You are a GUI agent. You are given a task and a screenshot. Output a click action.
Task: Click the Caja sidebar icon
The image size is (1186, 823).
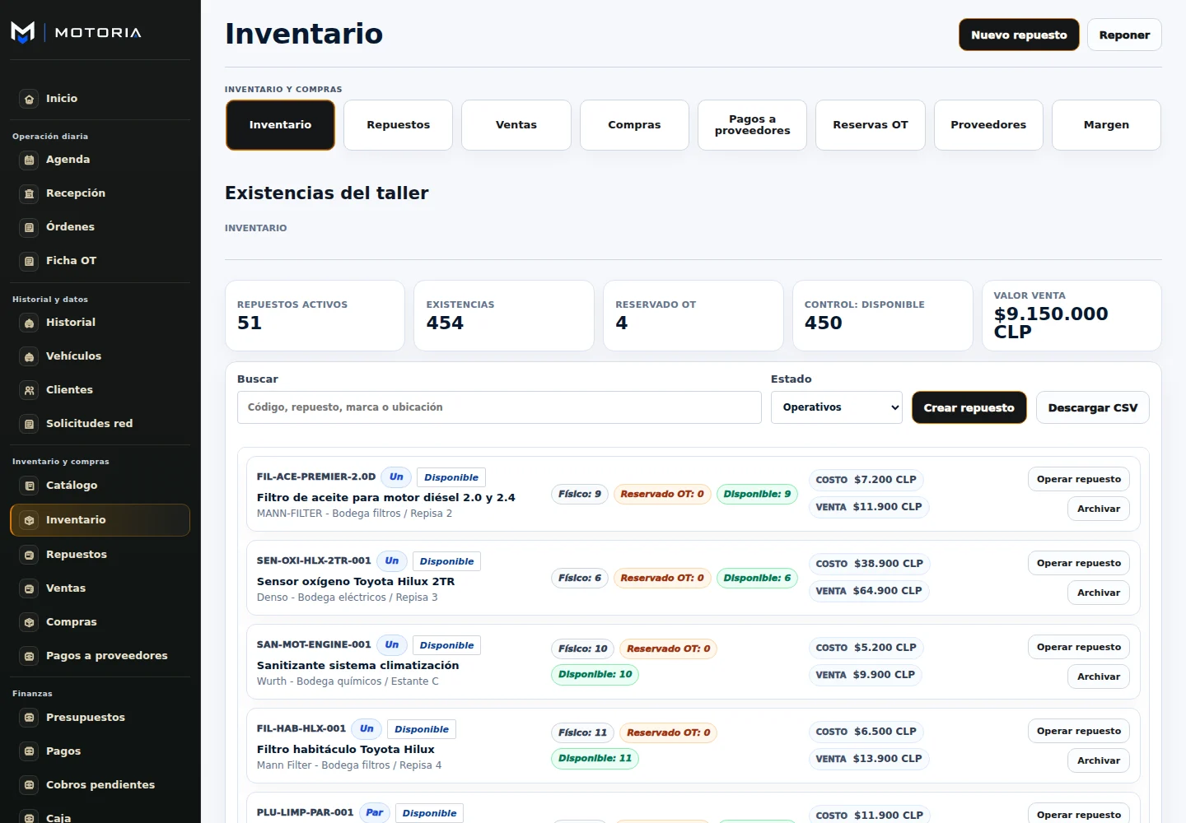[x=29, y=818]
